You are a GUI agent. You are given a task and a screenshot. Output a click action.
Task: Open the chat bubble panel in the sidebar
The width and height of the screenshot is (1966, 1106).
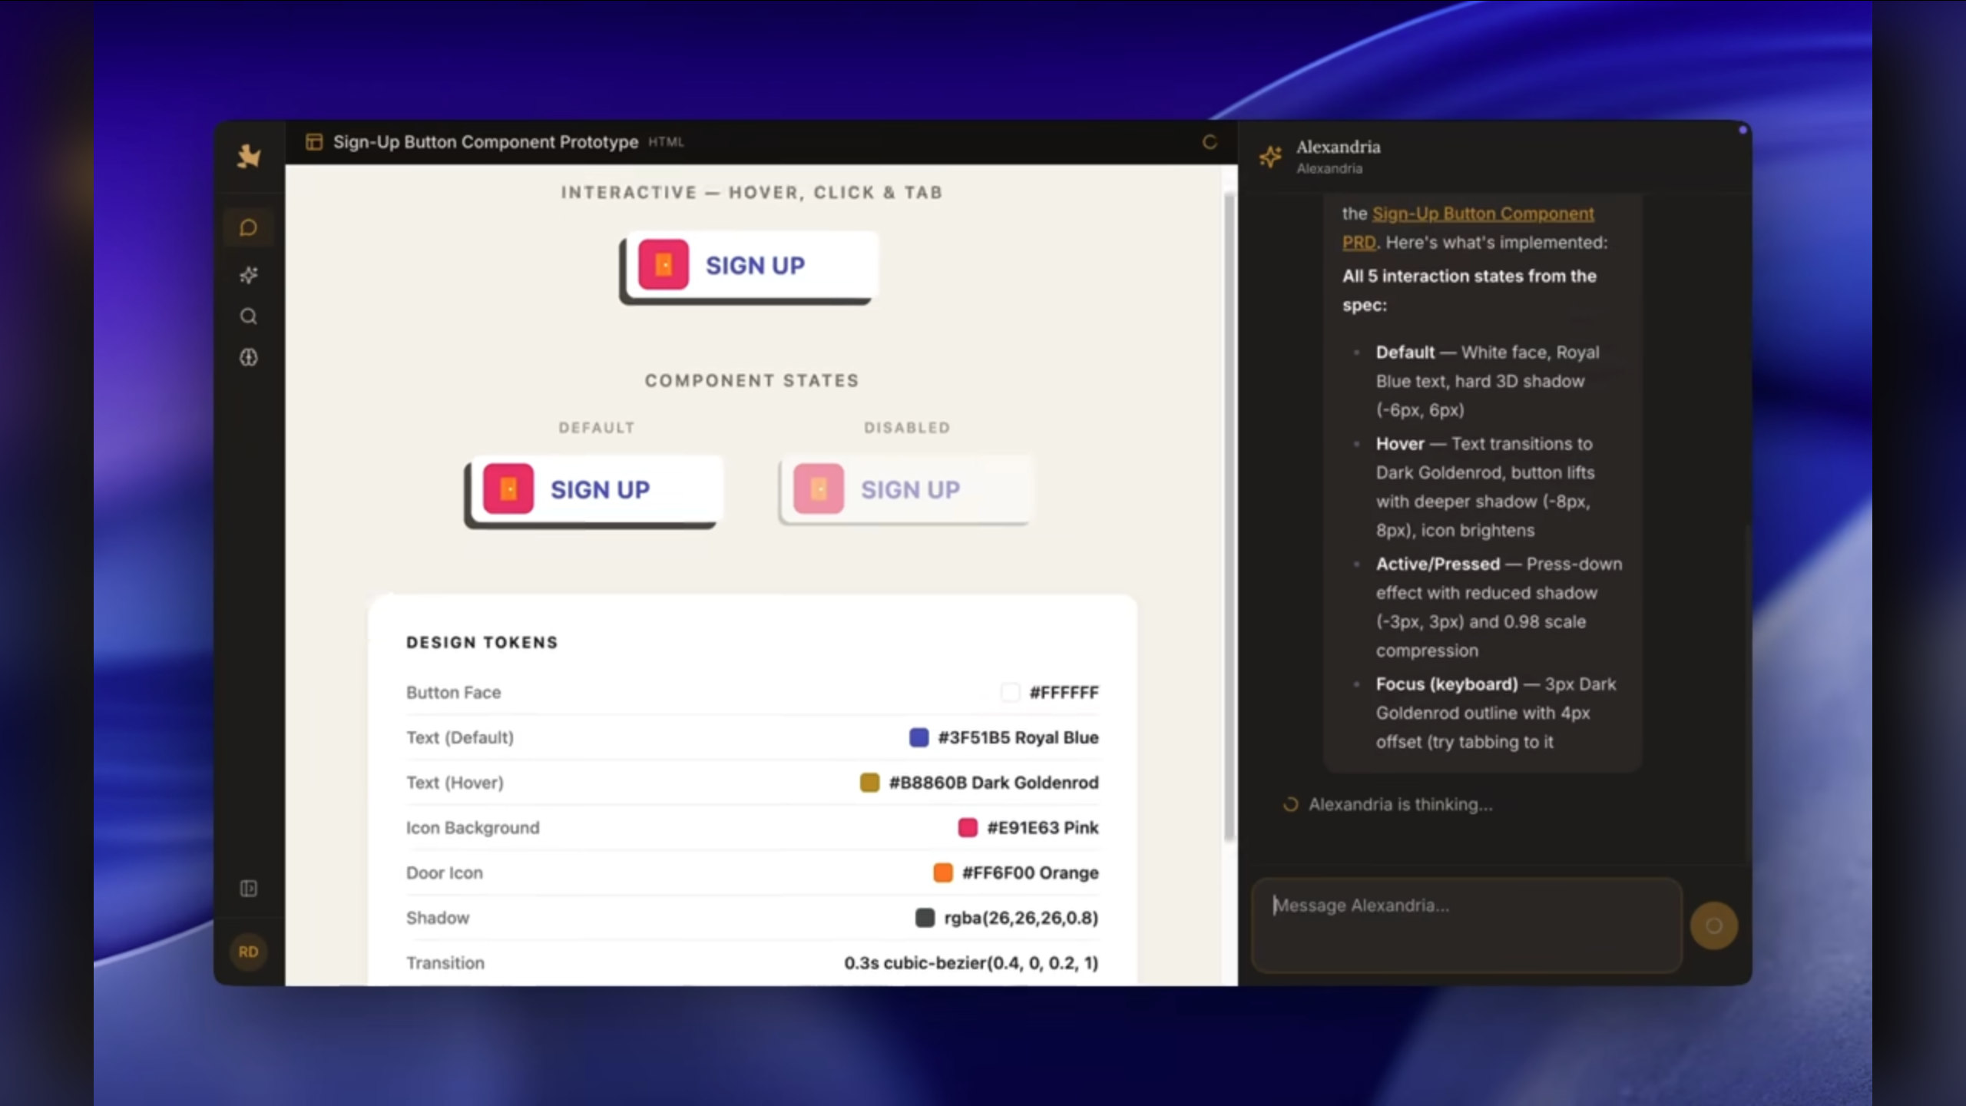(248, 227)
